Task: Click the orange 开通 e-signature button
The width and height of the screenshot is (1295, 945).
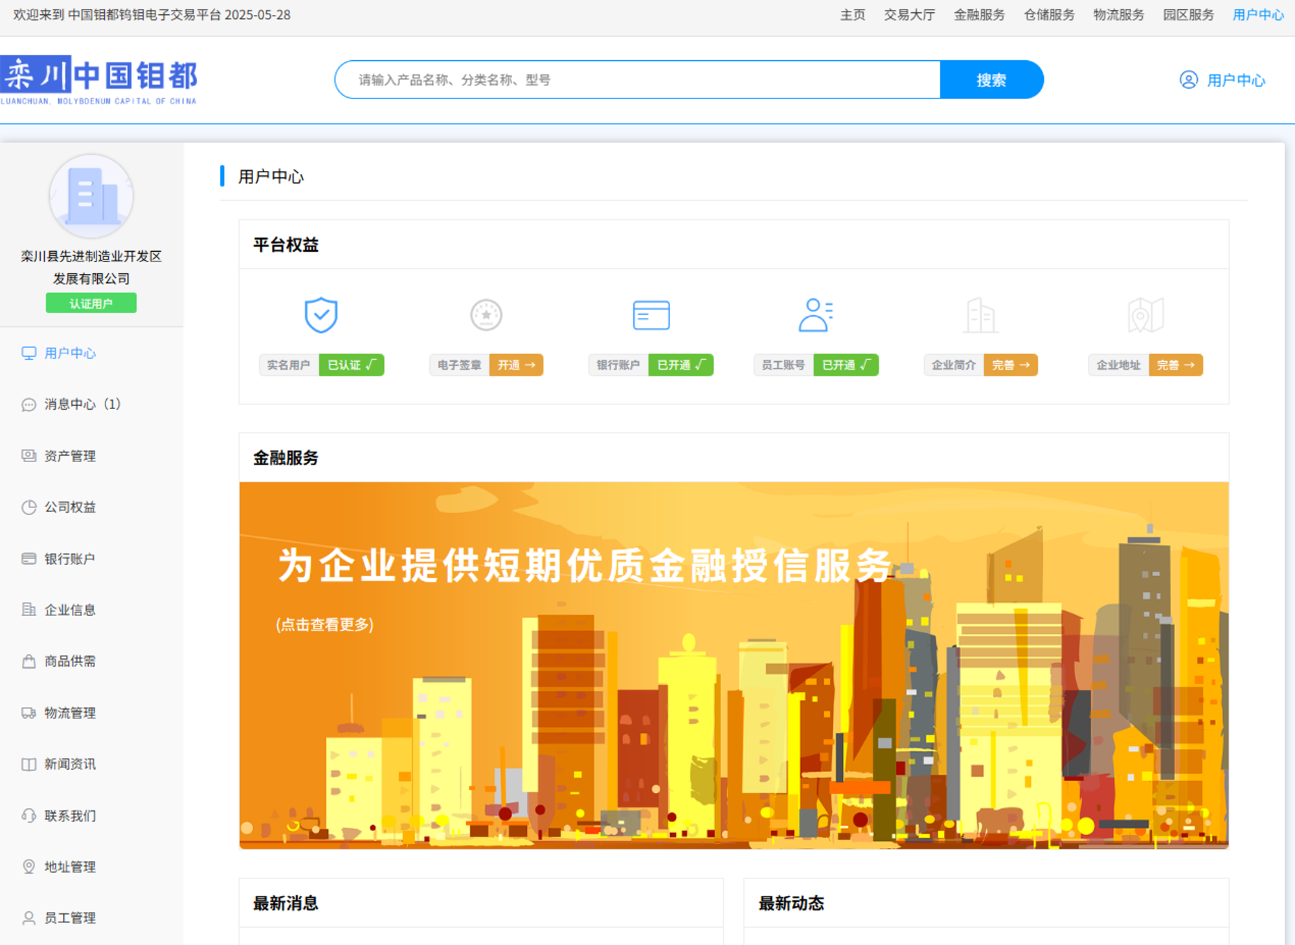Action: [x=516, y=365]
